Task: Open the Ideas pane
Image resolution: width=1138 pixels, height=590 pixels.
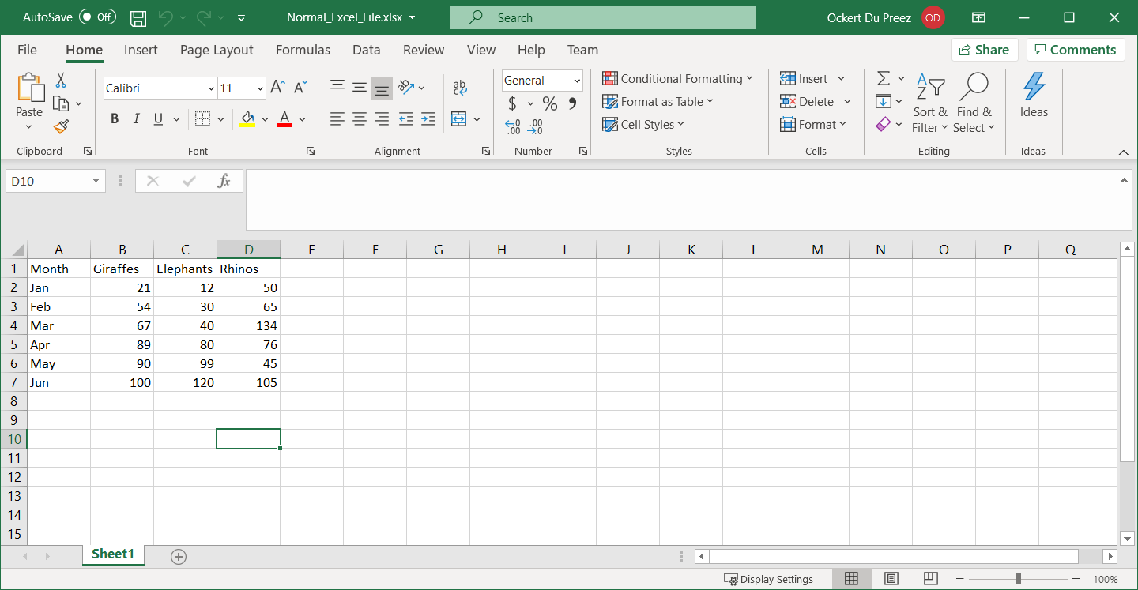Action: click(x=1034, y=96)
